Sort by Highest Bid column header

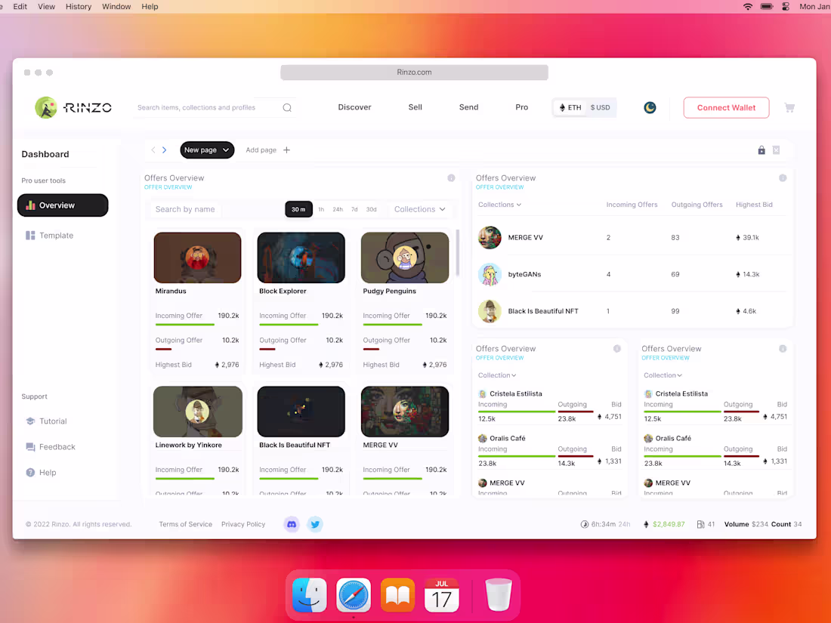pos(754,205)
